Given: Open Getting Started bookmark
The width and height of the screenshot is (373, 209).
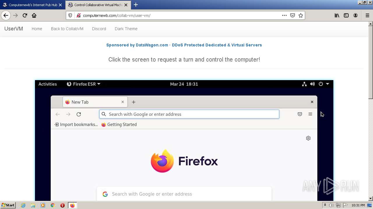Looking at the screenshot, I should point(119,125).
